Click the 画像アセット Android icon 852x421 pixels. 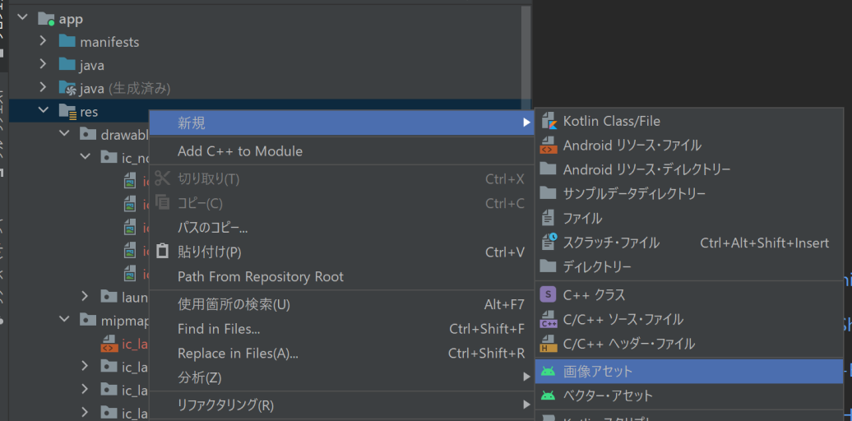(x=548, y=372)
